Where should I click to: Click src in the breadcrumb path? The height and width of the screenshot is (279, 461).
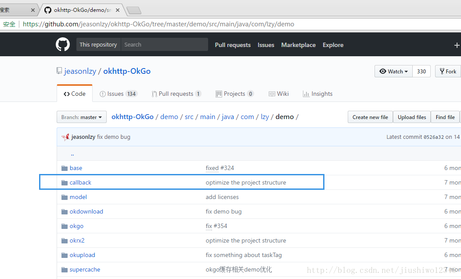(x=189, y=117)
